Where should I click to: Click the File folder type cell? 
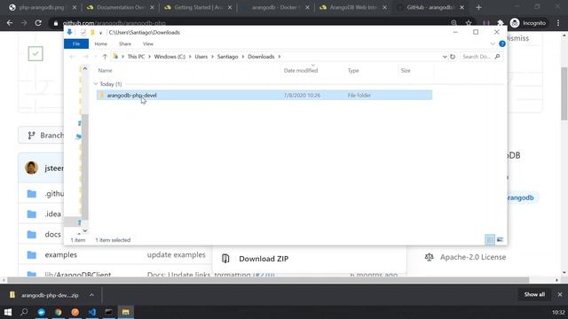point(359,96)
